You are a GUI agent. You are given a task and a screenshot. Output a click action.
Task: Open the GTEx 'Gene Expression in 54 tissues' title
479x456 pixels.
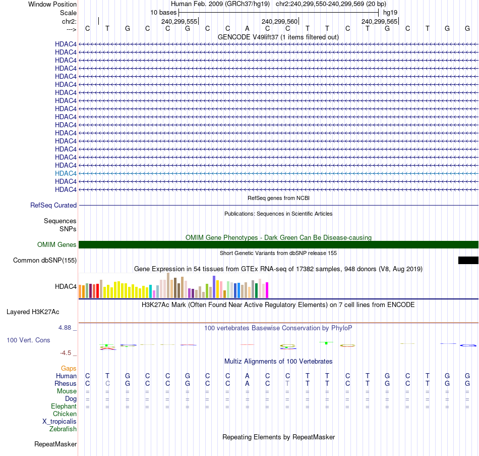pyautogui.click(x=278, y=269)
